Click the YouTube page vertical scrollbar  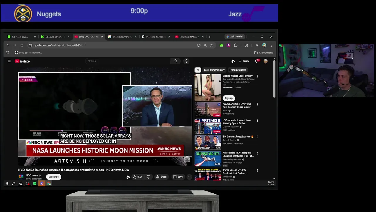point(274,79)
